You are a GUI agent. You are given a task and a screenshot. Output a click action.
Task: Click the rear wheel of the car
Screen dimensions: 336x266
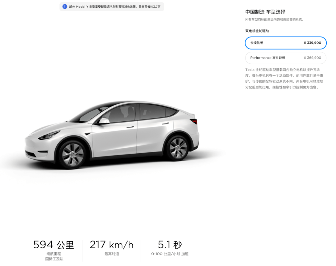tap(178, 148)
